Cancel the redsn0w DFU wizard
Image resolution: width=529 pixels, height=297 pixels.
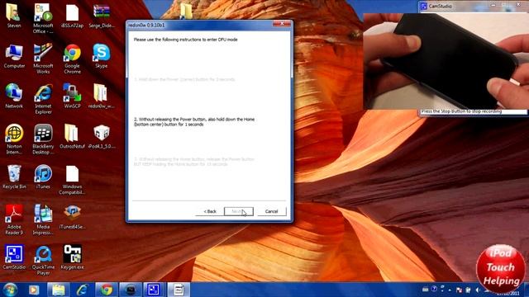click(x=271, y=211)
